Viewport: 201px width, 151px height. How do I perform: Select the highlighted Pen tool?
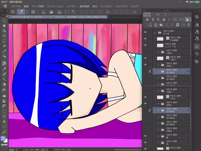coord(4,63)
